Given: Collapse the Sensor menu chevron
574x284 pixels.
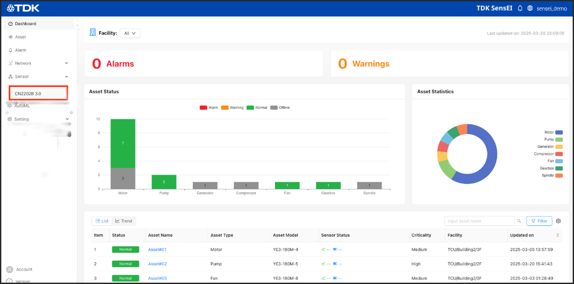Looking at the screenshot, I should click(67, 76).
